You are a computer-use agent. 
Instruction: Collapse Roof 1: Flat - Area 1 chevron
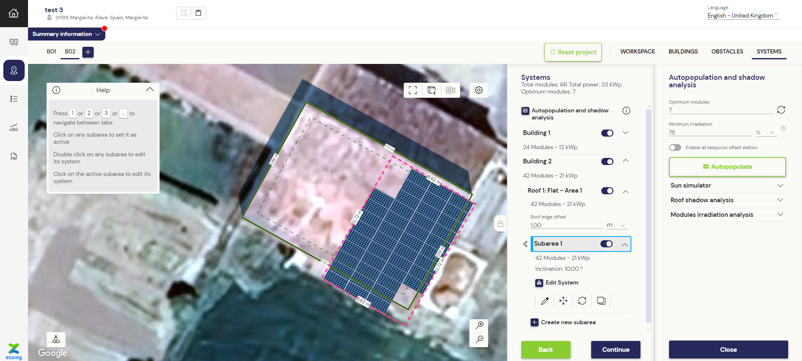626,192
